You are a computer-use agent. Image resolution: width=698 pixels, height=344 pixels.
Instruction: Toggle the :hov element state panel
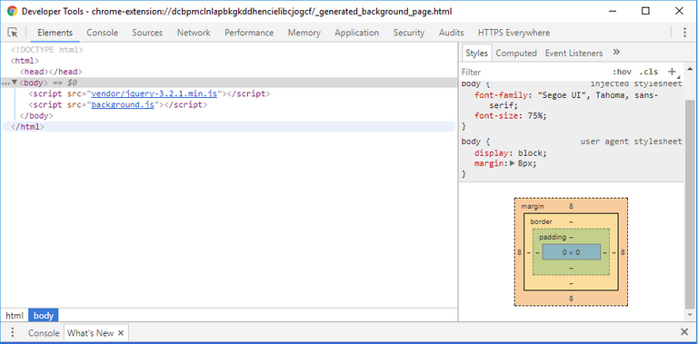click(x=622, y=72)
